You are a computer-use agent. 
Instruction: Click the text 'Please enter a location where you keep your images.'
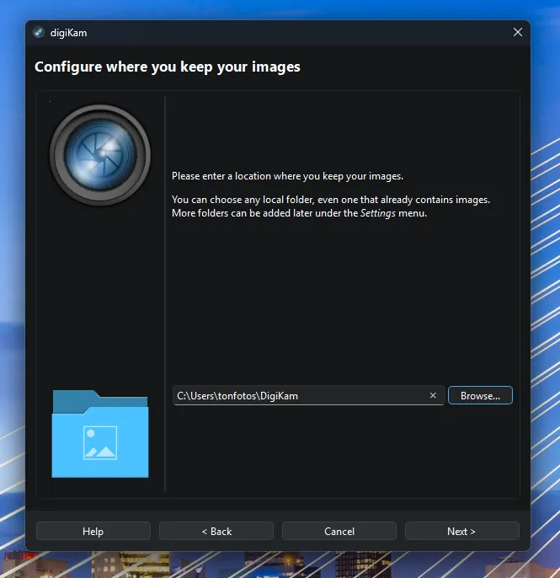pyautogui.click(x=287, y=176)
